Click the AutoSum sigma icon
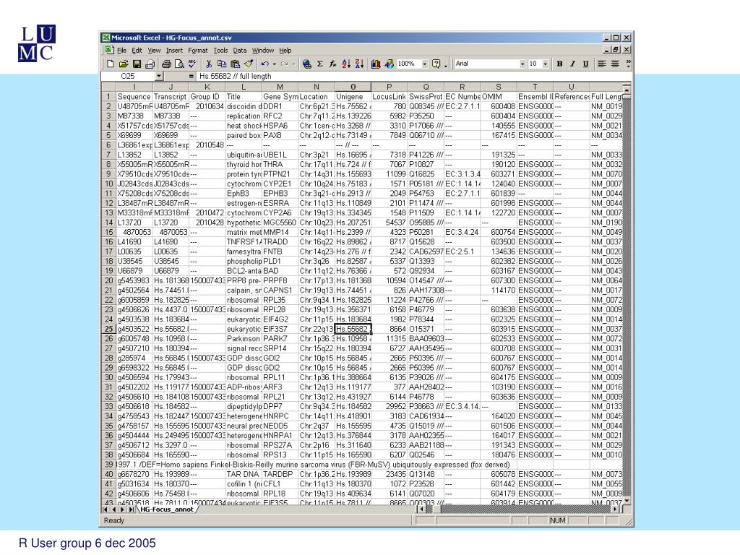740x555 pixels. coord(320,64)
